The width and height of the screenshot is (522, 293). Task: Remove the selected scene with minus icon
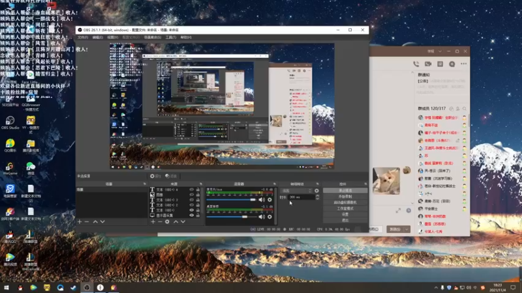click(x=87, y=221)
